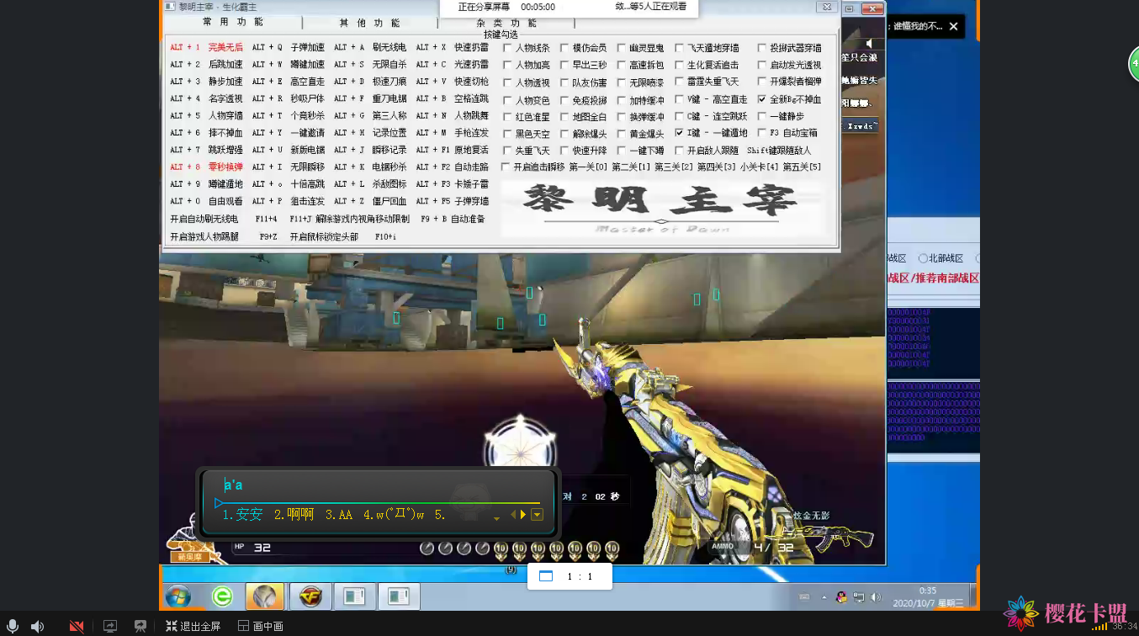
Task: Click the crossed-out red camera icon
Action: pos(77,626)
